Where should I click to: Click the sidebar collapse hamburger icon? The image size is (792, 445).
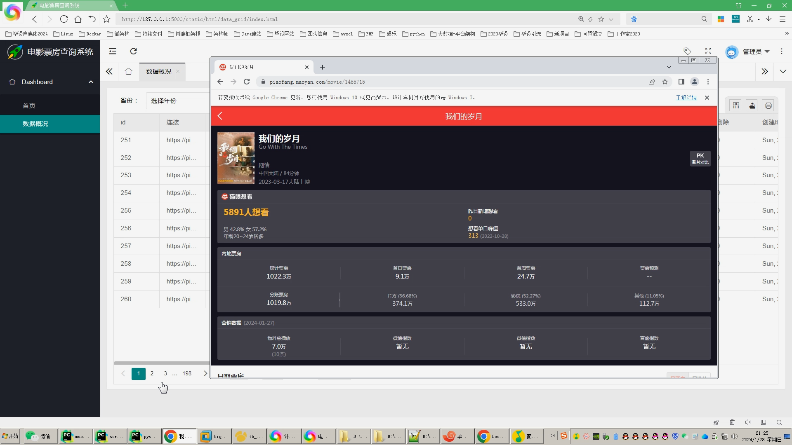pyautogui.click(x=113, y=51)
